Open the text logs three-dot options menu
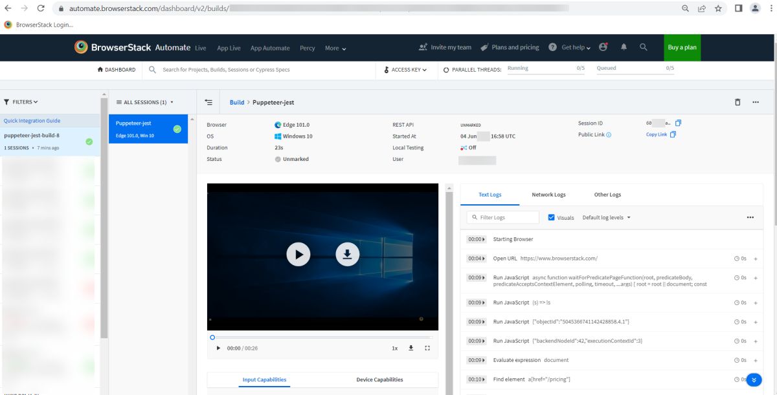The width and height of the screenshot is (777, 395). click(x=750, y=217)
